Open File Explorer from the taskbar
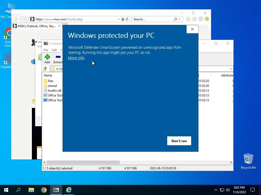This screenshot has width=261, height=195. [31, 190]
